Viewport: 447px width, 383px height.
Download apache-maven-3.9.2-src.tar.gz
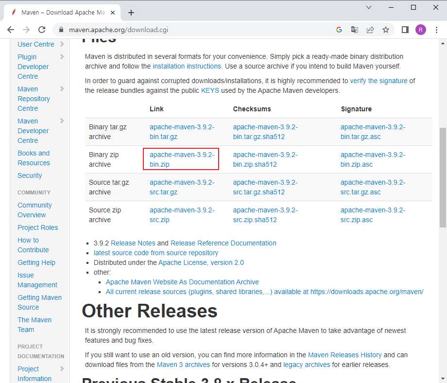click(x=182, y=187)
